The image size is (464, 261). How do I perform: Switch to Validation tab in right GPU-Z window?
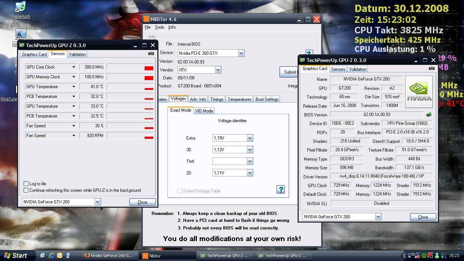(358, 69)
